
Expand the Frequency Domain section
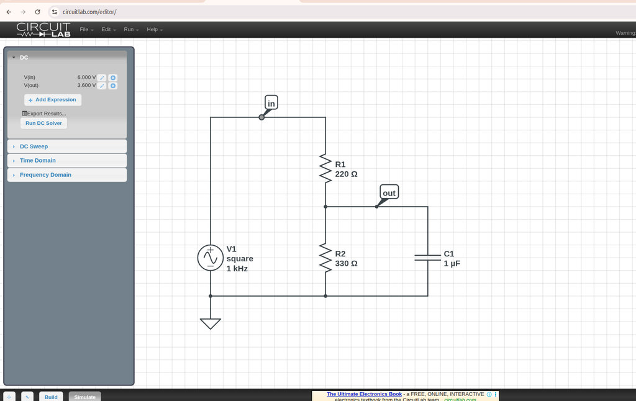coord(67,175)
